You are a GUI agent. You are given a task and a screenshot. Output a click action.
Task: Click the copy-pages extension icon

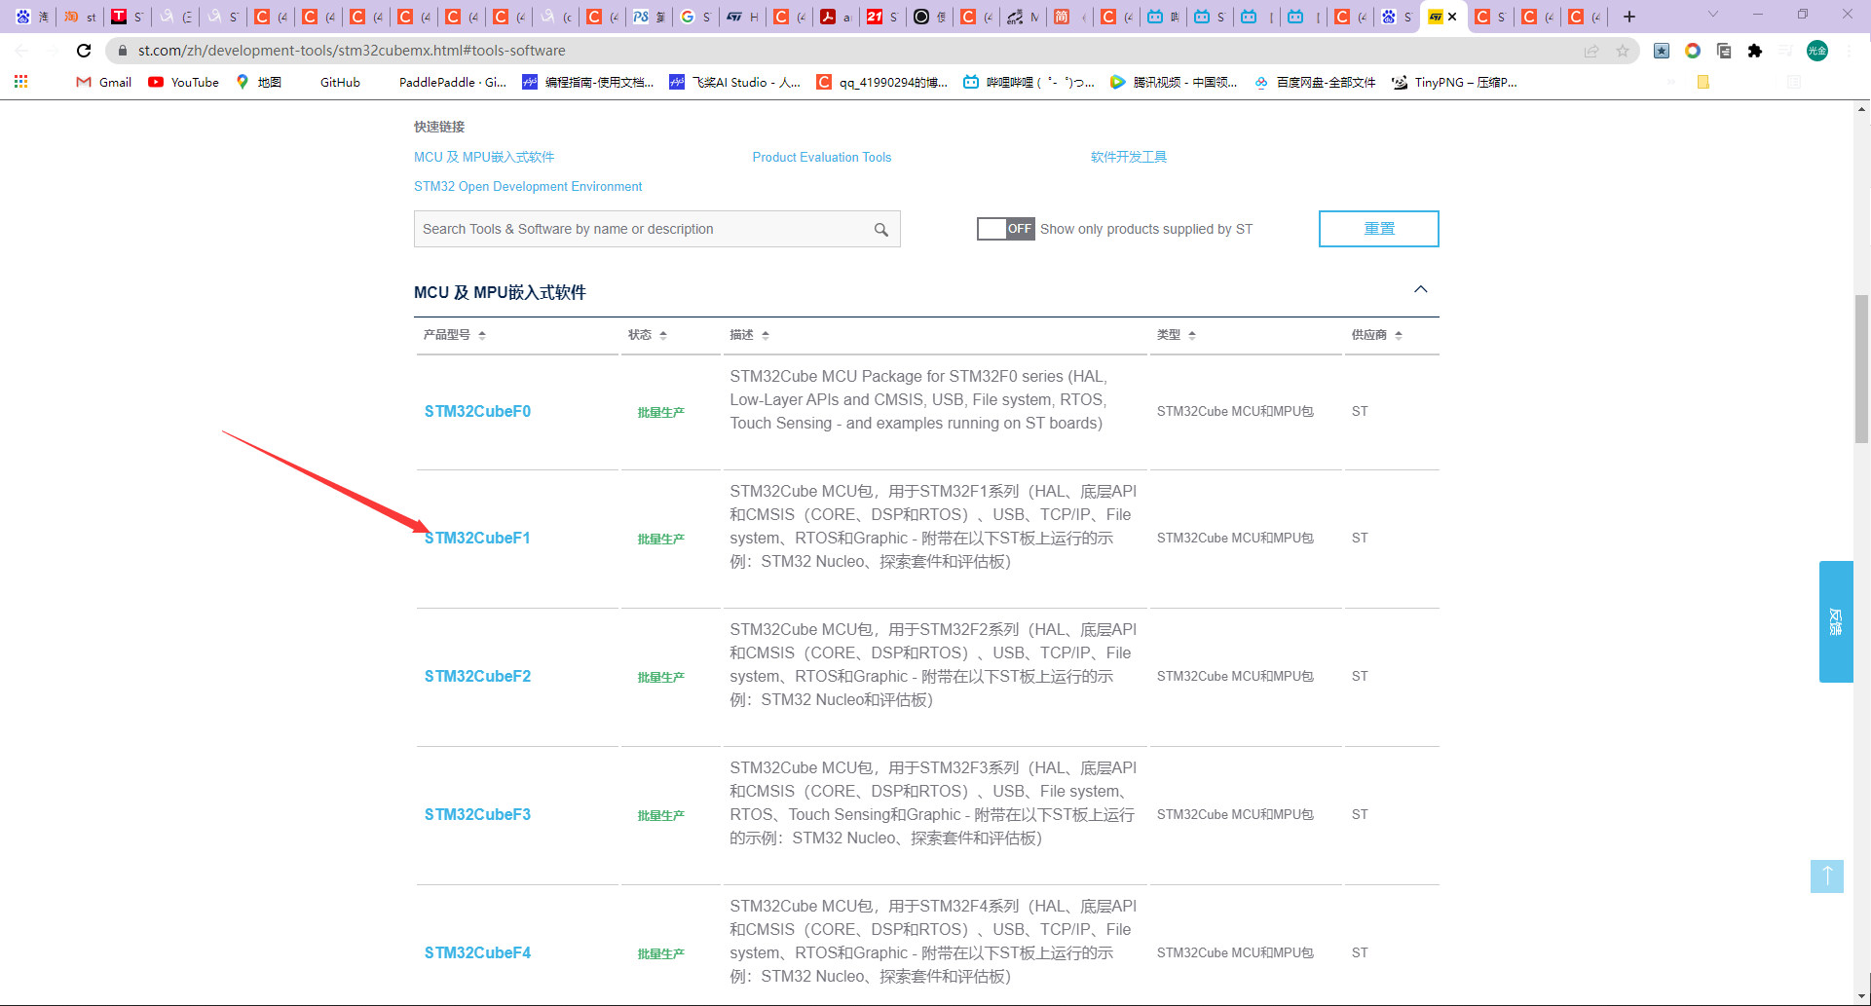[x=1724, y=51]
